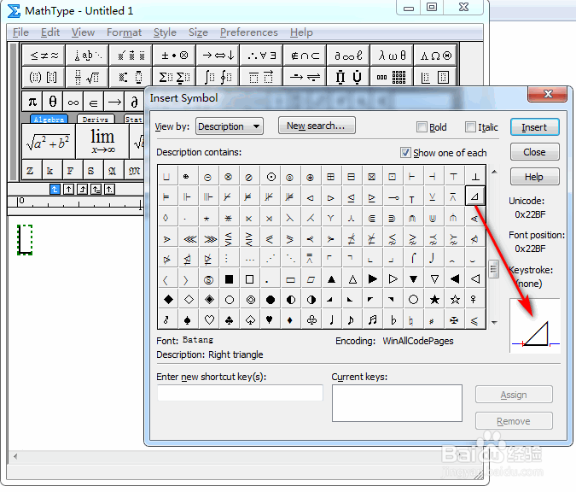Click the symbol grid scroll-down arrow
This screenshot has width=576, height=492.
click(x=494, y=323)
